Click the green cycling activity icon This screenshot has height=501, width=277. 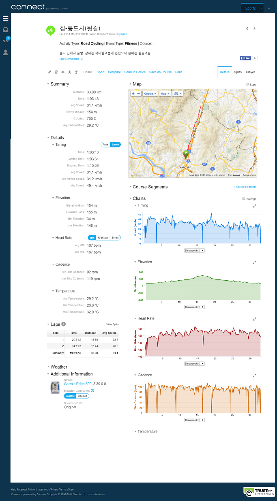coord(51,30)
